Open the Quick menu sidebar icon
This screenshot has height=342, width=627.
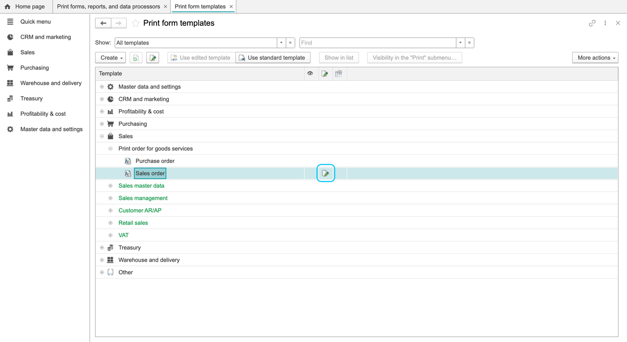[10, 22]
